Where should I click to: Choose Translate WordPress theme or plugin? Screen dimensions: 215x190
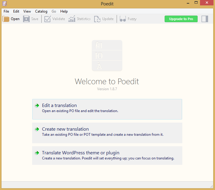107,156
